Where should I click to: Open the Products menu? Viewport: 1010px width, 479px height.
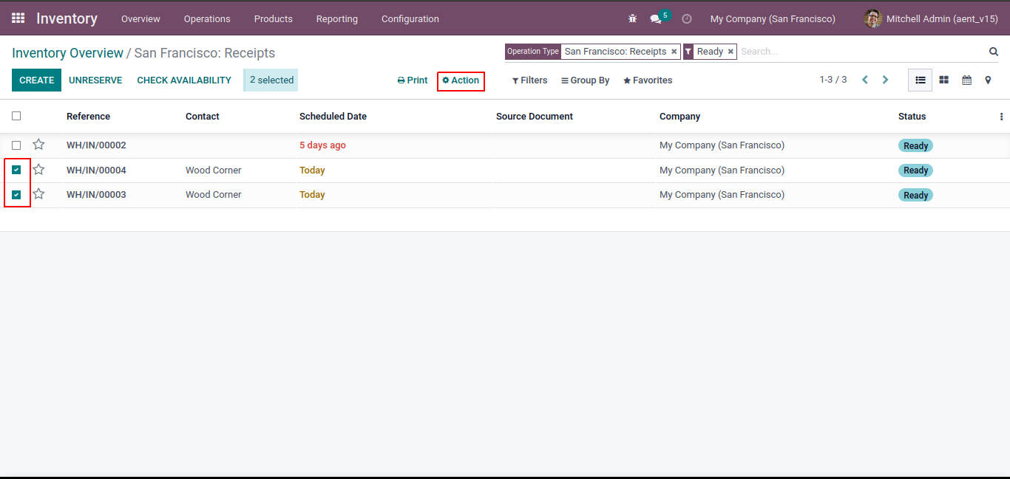click(274, 19)
